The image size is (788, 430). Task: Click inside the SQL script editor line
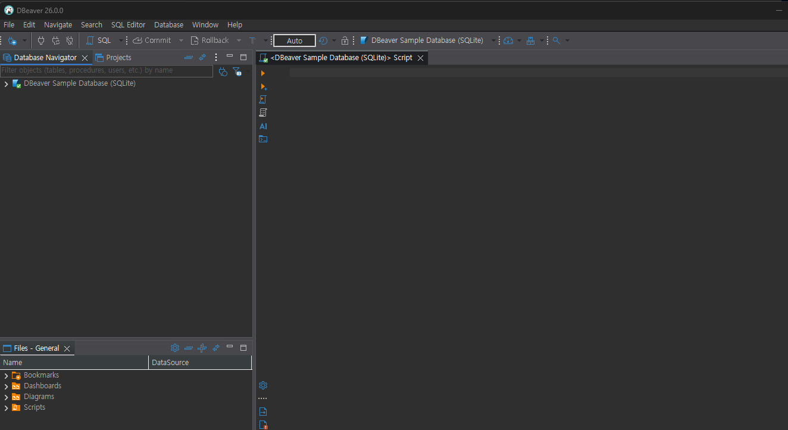pos(539,72)
